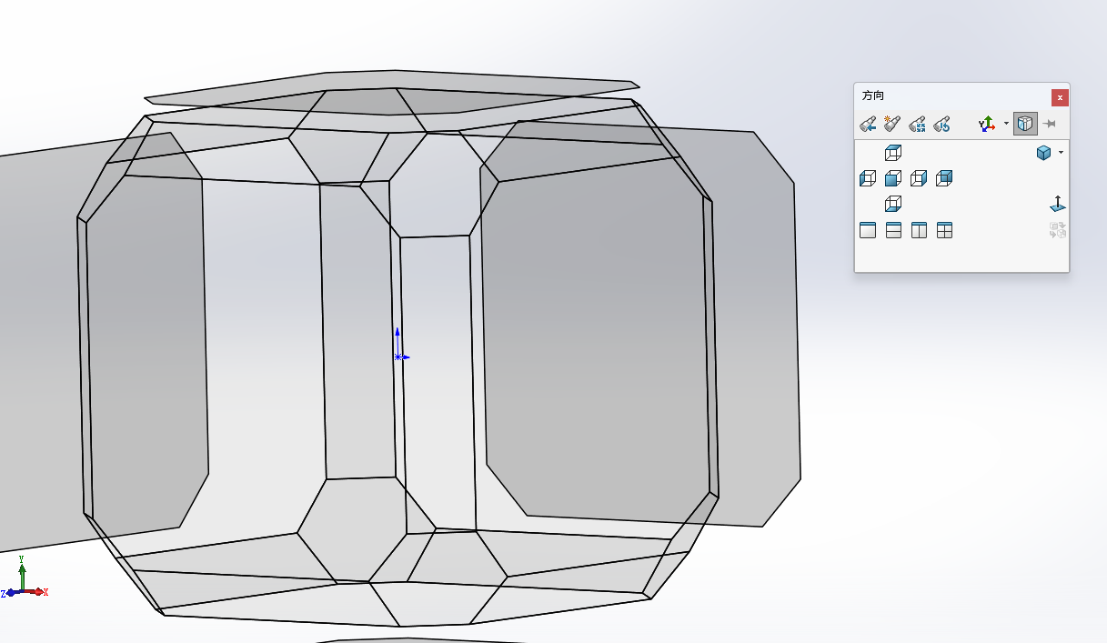This screenshot has height=643, width=1107.
Task: Click the Y-up axis triad icon in the dialog
Action: pos(987,124)
